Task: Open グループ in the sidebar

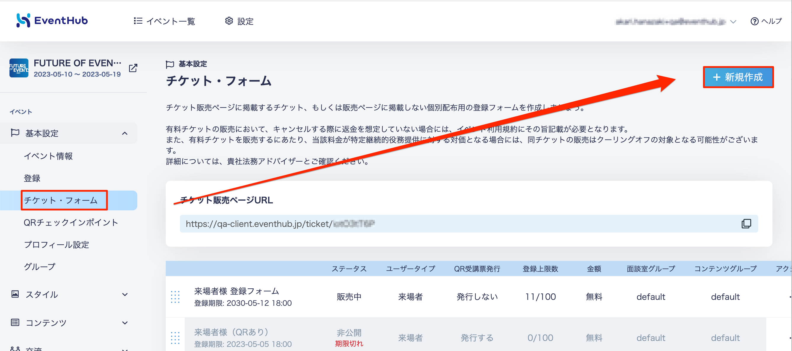Action: pyautogui.click(x=40, y=266)
